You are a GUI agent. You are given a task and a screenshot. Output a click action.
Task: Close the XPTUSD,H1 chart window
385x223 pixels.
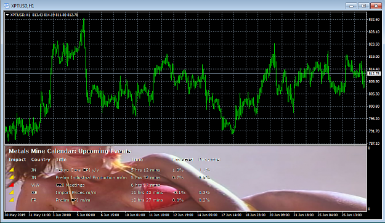click(x=376, y=6)
